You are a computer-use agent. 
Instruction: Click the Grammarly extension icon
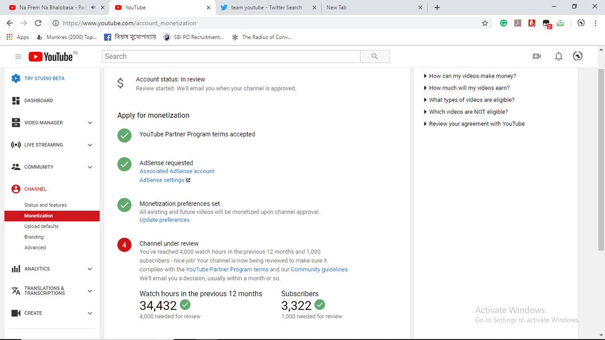[504, 23]
